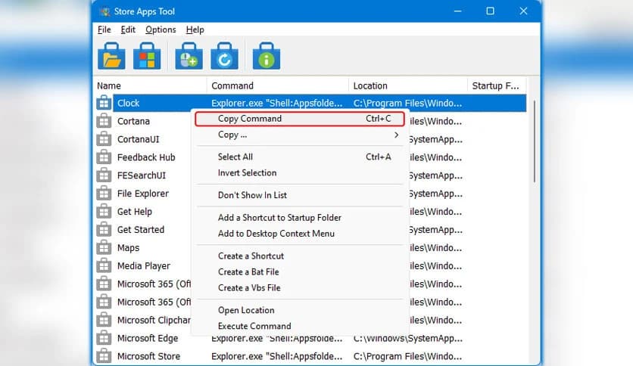Screen dimensions: 633x366
Task: Click the FESearchUI row app icon
Action: pyautogui.click(x=104, y=175)
